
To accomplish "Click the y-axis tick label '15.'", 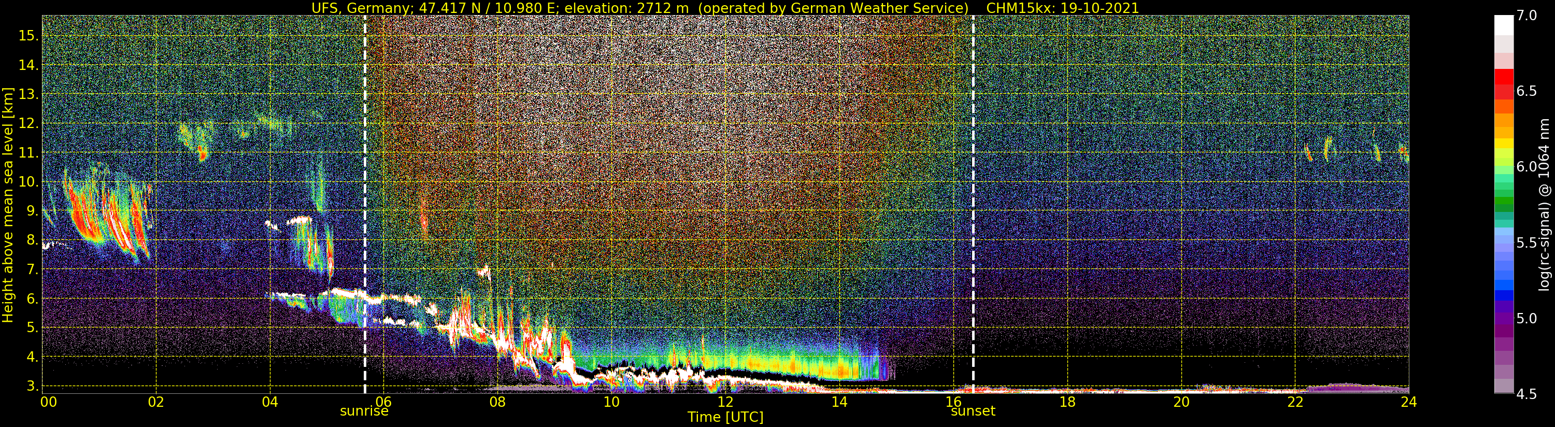I will (28, 36).
